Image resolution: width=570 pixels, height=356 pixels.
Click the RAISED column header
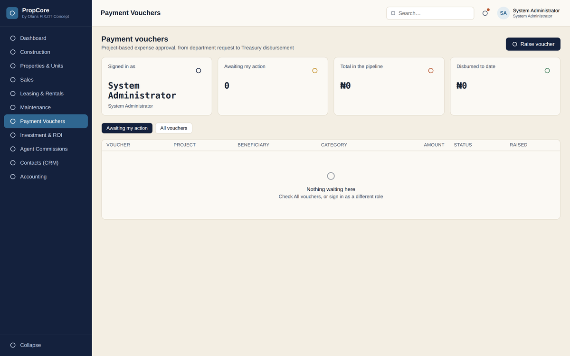click(x=518, y=145)
